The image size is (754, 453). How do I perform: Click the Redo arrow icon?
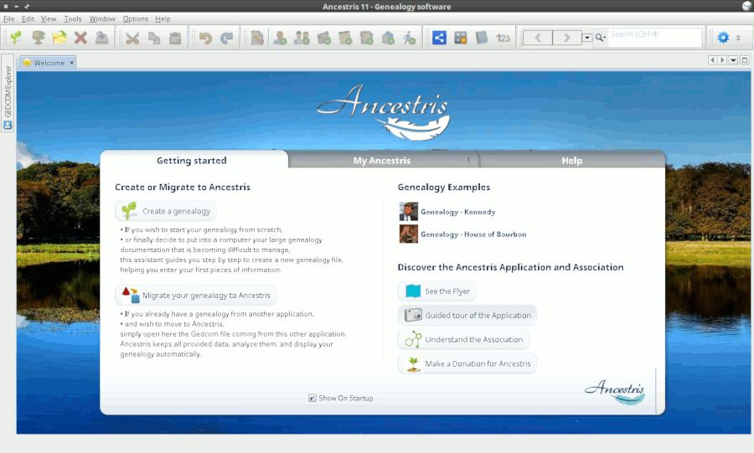226,38
